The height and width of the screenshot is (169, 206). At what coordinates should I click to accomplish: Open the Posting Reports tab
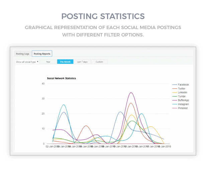[x=42, y=54]
